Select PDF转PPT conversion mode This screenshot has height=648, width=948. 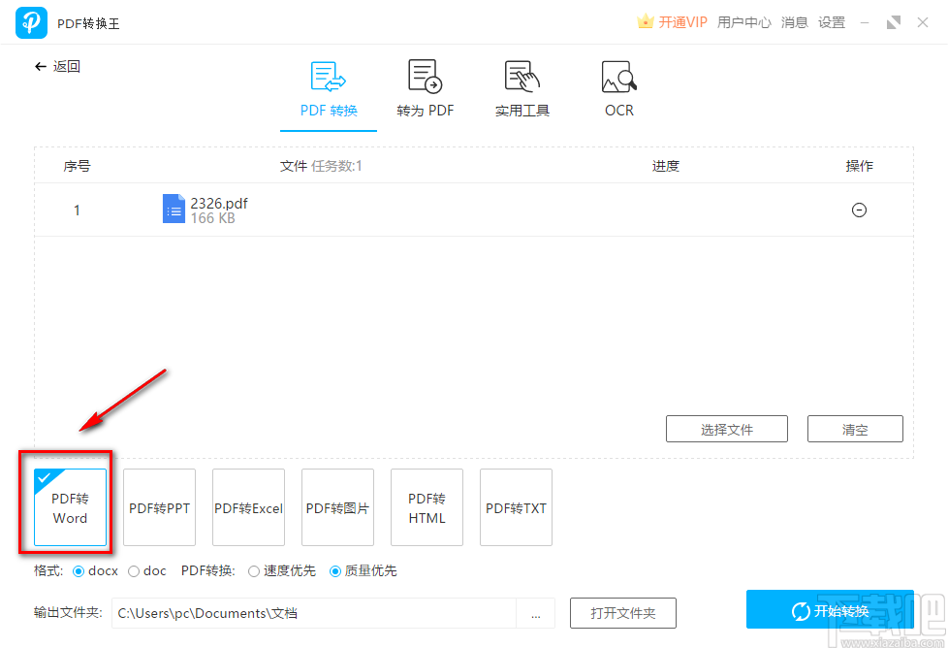[x=159, y=507]
